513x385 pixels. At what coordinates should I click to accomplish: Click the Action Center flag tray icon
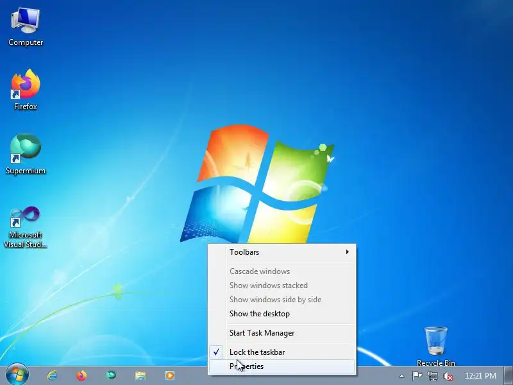coord(417,376)
